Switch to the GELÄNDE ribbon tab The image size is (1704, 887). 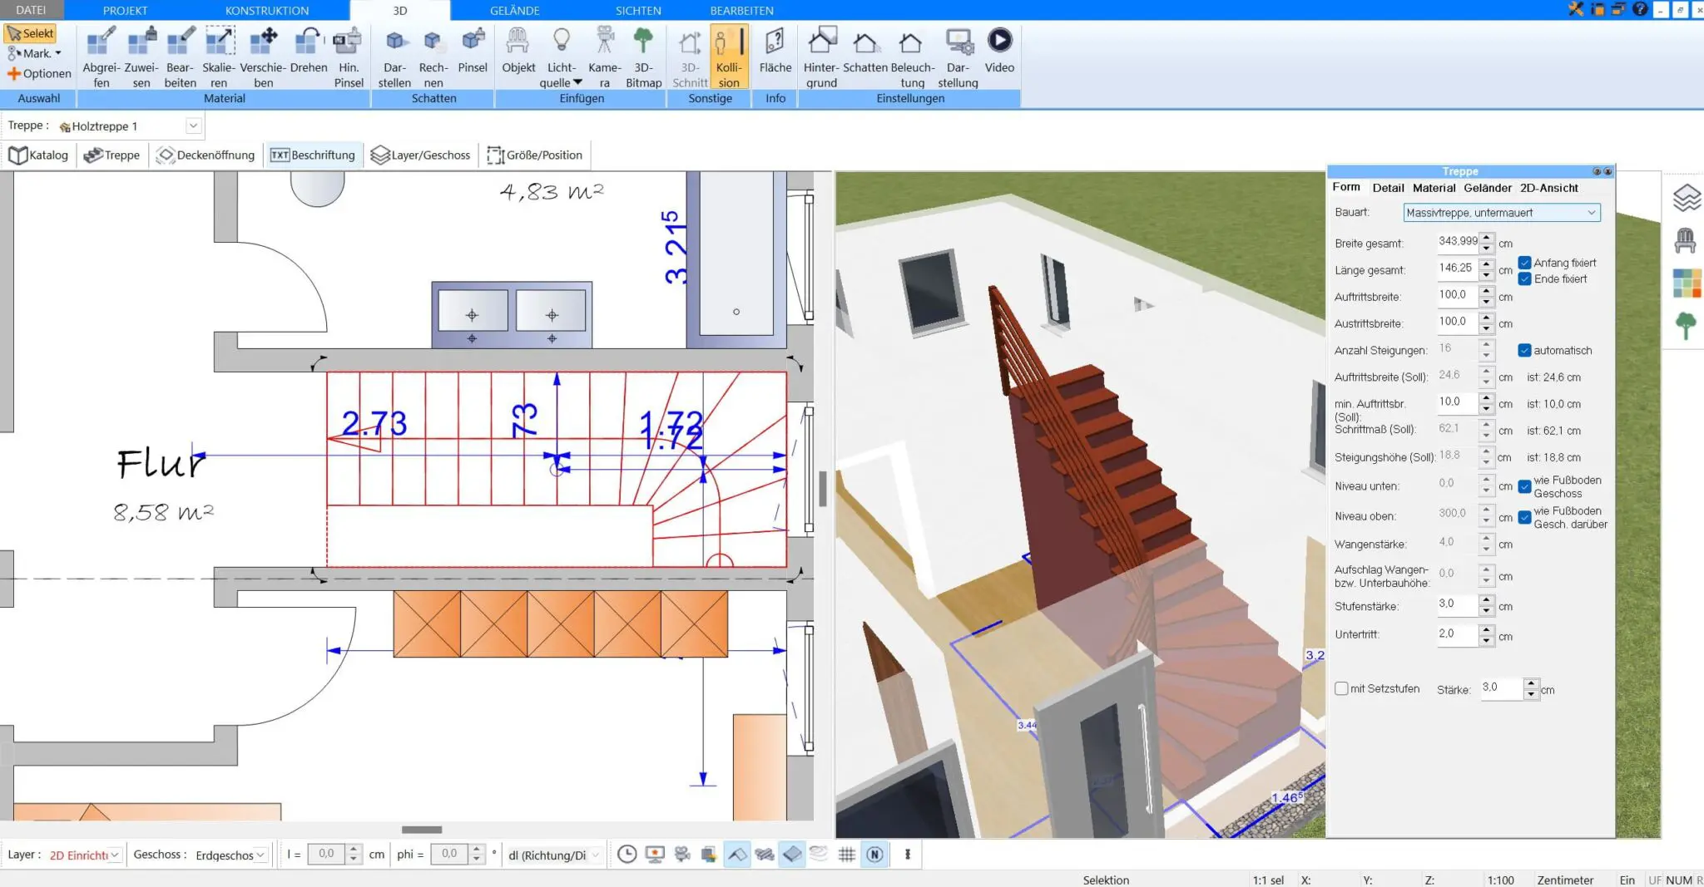514,11
